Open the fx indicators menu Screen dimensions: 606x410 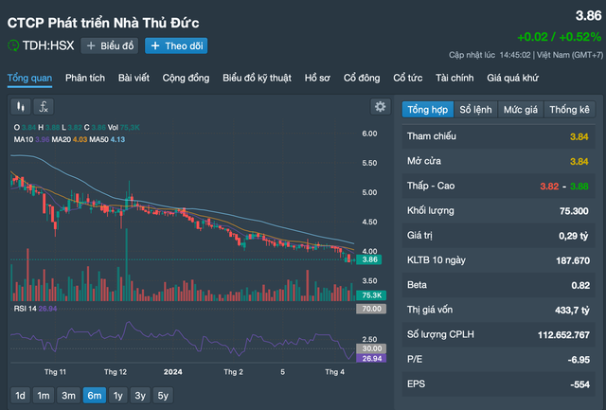click(x=45, y=107)
